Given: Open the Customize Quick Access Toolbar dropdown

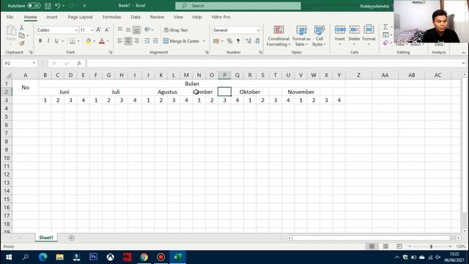Looking at the screenshot, I should [84, 6].
